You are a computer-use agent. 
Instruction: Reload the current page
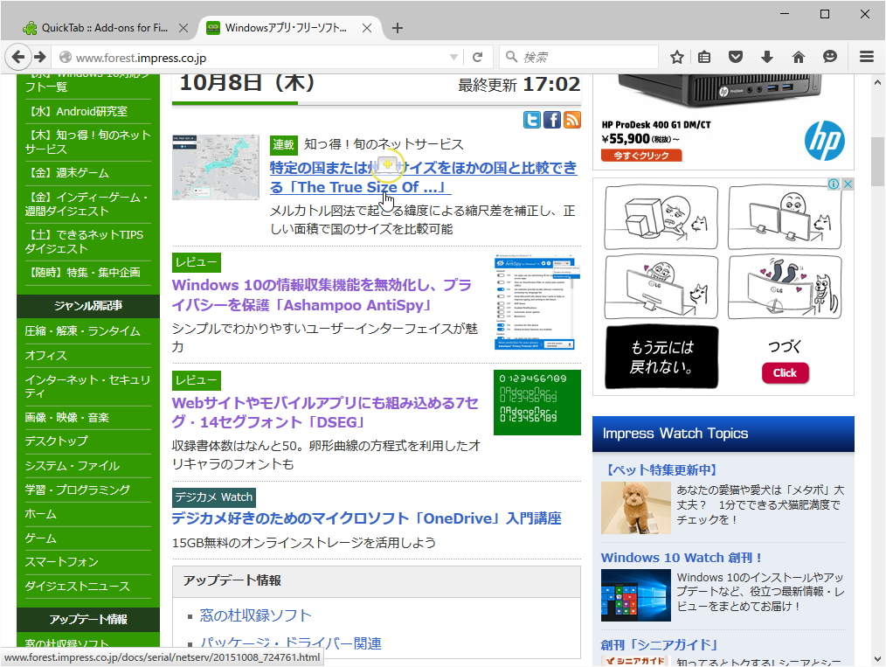[478, 55]
